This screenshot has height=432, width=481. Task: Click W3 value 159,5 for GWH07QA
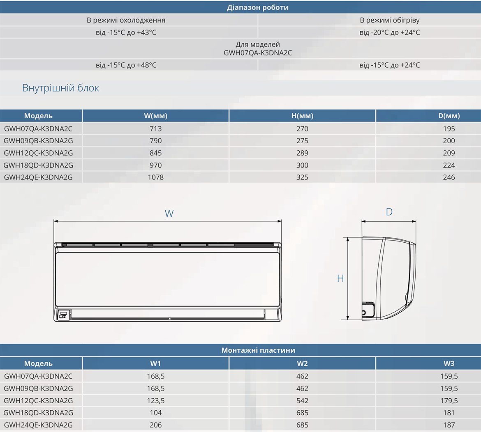449,376
